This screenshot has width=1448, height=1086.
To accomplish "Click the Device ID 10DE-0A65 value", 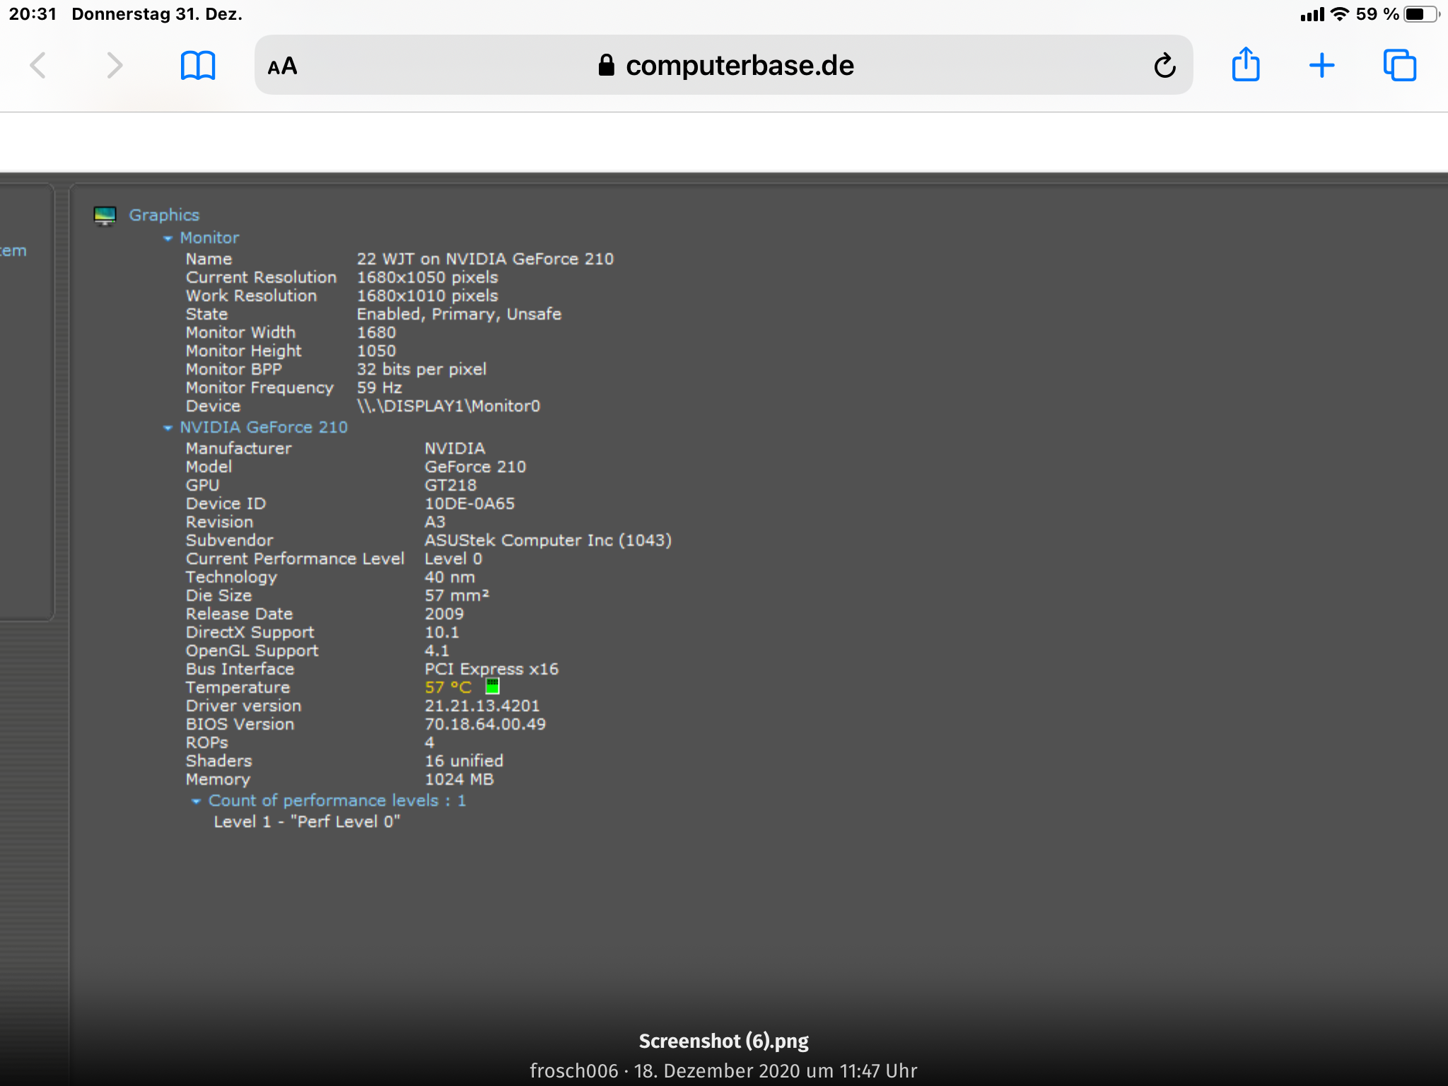I will pyautogui.click(x=469, y=503).
